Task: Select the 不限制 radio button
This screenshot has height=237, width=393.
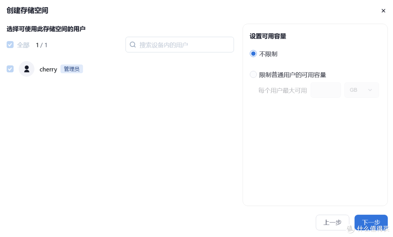Action: [x=253, y=54]
